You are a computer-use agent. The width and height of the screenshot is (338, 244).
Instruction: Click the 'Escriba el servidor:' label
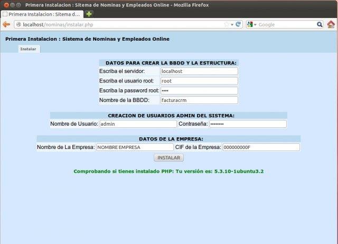coord(122,71)
